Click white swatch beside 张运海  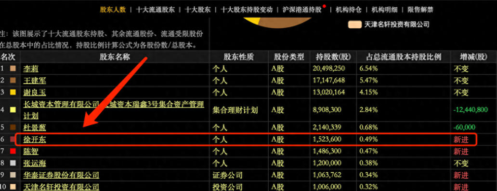point(13,163)
